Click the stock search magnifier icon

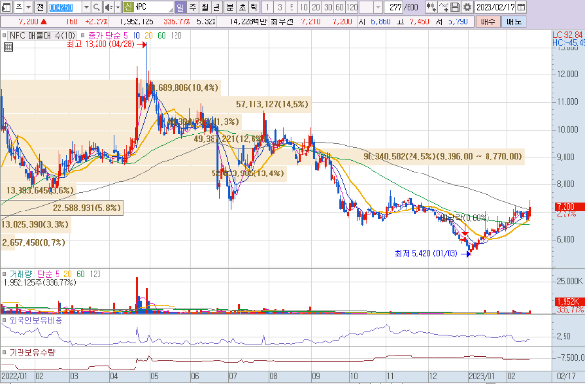tap(97, 7)
